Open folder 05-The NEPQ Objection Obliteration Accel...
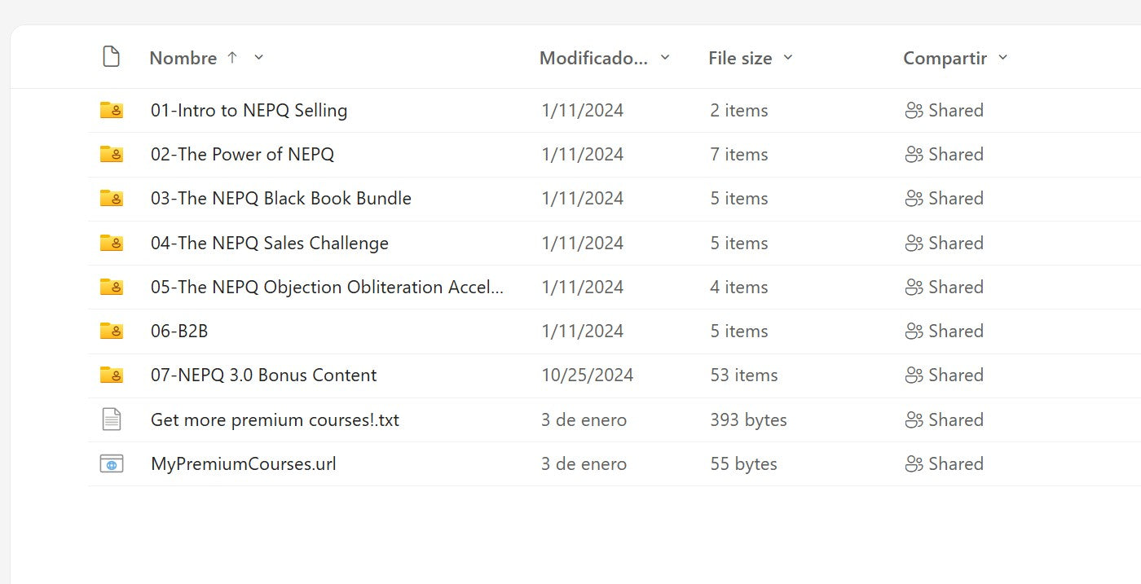 tap(327, 287)
